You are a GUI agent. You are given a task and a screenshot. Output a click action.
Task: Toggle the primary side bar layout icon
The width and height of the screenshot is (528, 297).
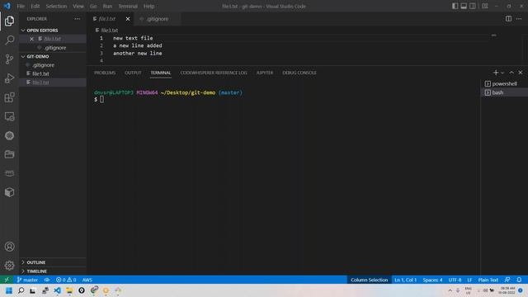click(x=455, y=6)
